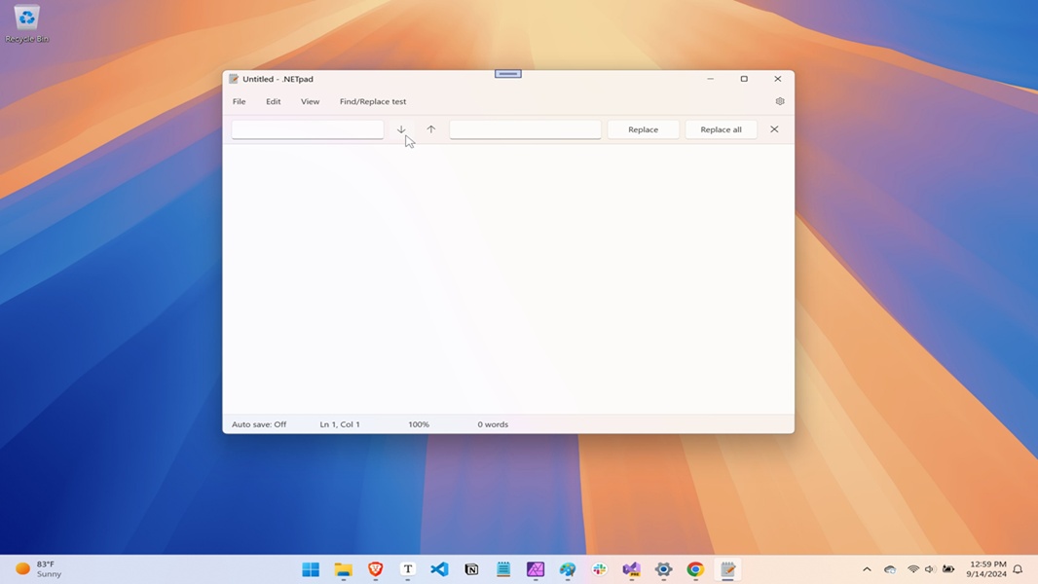Click the 100% zoom indicator
The width and height of the screenshot is (1038, 584).
418,424
